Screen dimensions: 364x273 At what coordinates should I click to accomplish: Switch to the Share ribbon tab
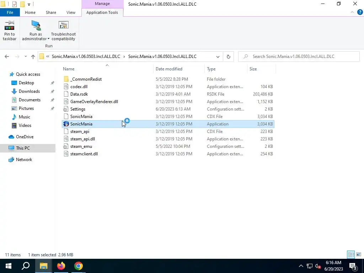click(x=51, y=12)
